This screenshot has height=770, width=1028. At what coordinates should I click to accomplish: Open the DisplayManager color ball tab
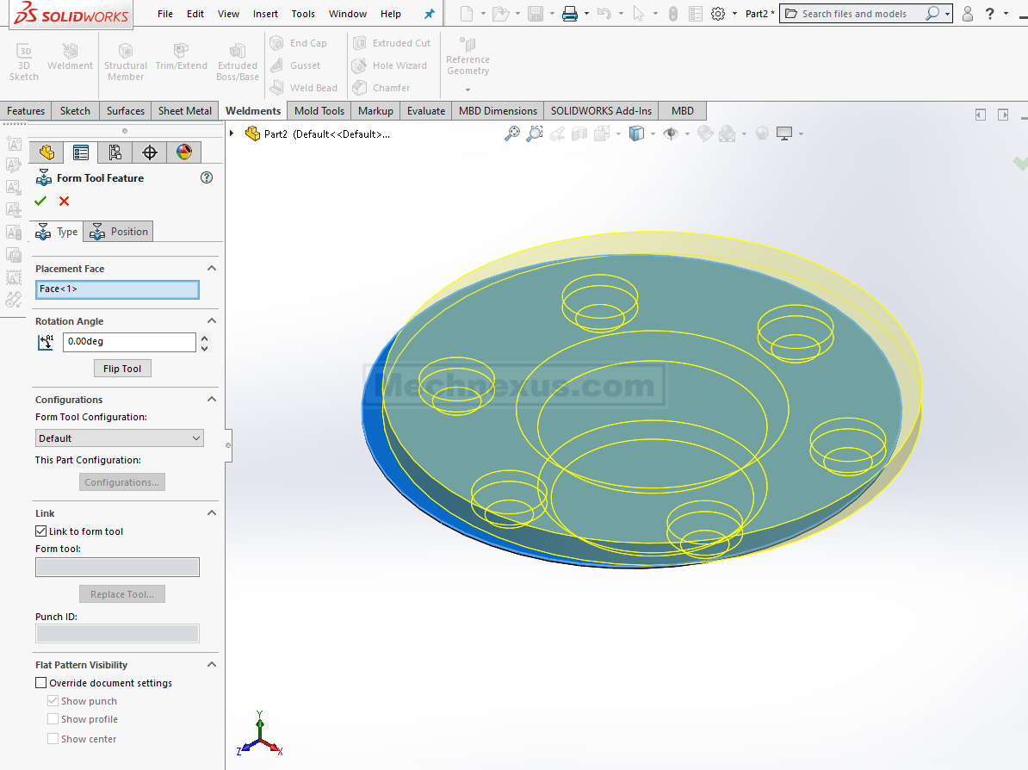coord(183,152)
